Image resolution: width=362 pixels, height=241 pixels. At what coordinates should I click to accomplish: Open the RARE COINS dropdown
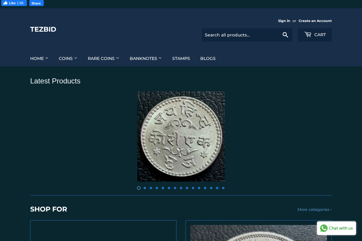point(103,58)
